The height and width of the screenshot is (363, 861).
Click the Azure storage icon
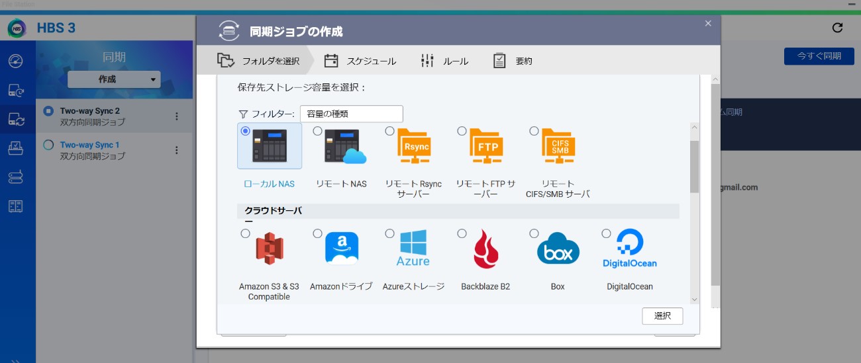pos(413,249)
